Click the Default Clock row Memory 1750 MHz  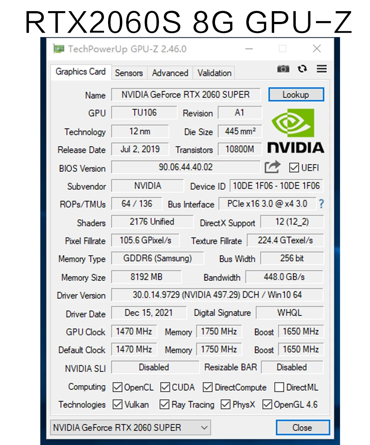[x=219, y=349]
